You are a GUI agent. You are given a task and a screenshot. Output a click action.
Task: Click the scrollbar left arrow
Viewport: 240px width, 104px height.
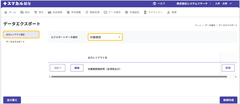(49, 76)
